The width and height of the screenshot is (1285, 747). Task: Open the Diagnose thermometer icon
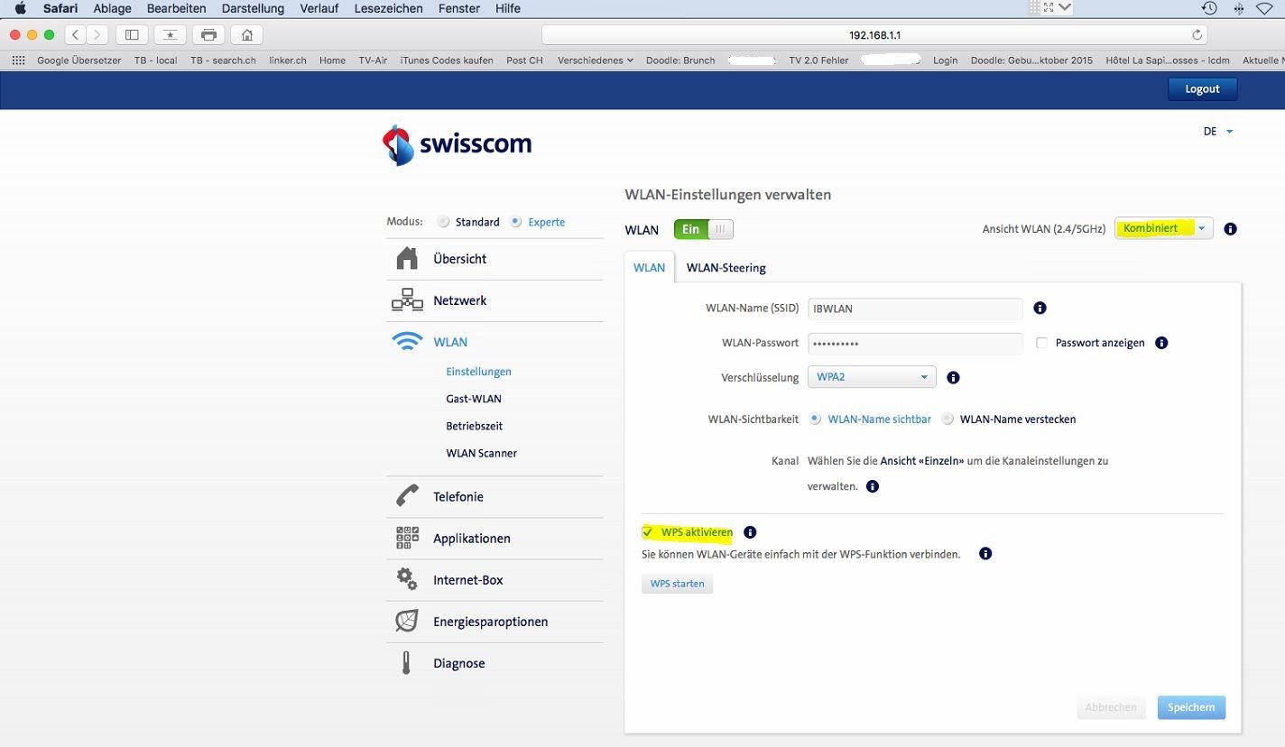407,663
